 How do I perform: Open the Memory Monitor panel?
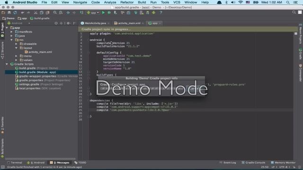pyautogui.click(x=283, y=162)
